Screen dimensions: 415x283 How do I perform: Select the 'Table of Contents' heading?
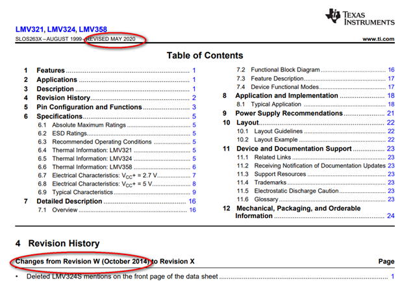tap(205, 56)
